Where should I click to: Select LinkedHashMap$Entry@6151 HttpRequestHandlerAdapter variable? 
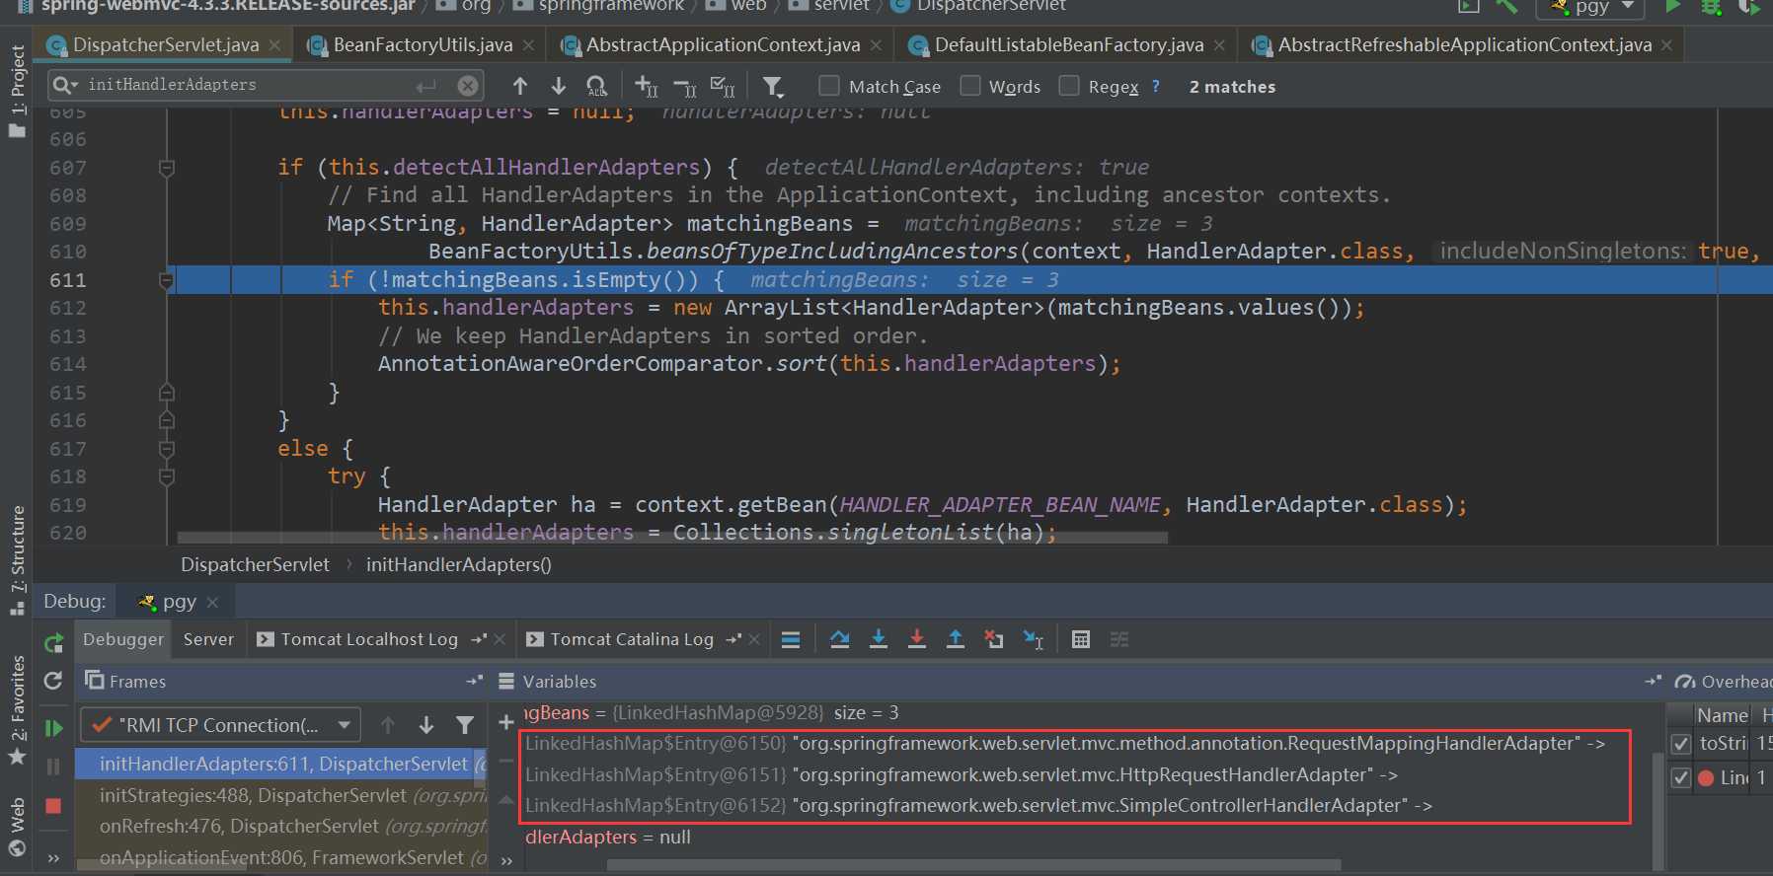pyautogui.click(x=962, y=774)
